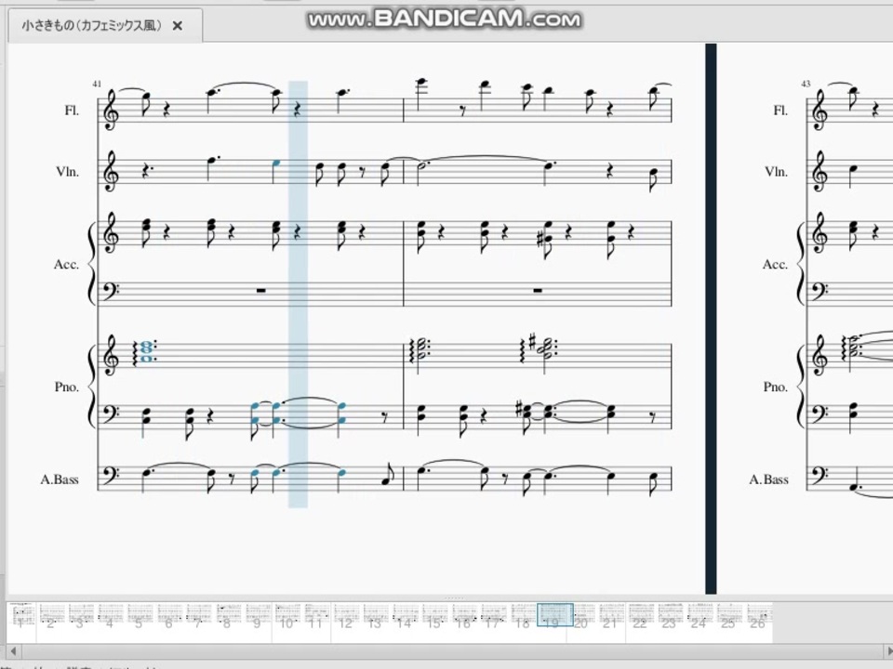Viewport: 893px width, 669px height.
Task: Click measure number 41
Action: click(x=97, y=84)
